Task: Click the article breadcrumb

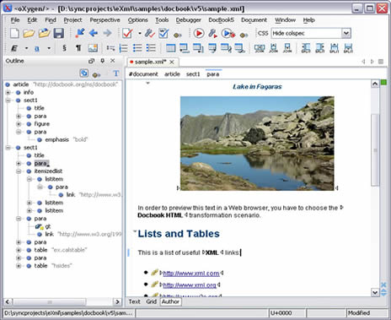Action: coord(172,74)
